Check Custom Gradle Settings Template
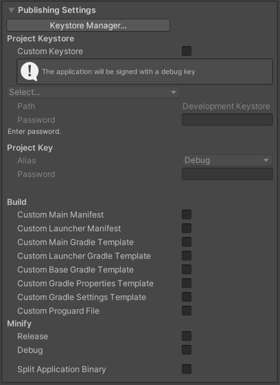 [x=187, y=297]
